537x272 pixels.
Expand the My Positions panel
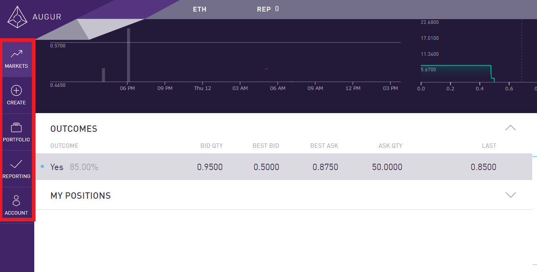510,195
